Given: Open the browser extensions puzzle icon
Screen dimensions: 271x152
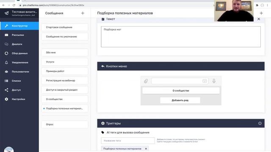Looking at the screenshot, I should click(257, 5).
